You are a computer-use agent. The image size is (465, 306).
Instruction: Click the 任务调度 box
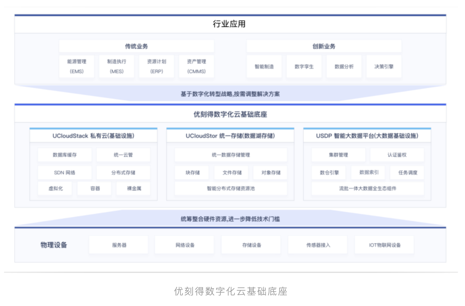[408, 173]
